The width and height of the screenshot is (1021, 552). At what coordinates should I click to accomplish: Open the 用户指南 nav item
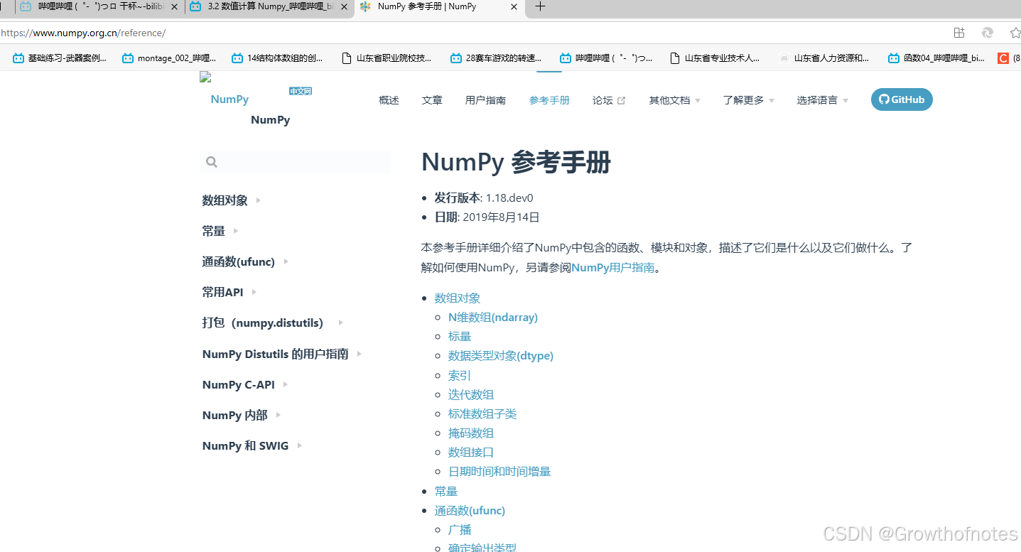tap(485, 100)
